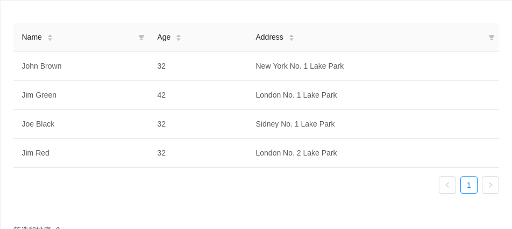Go to next page arrow
Image resolution: width=512 pixels, height=229 pixels.
click(x=490, y=185)
